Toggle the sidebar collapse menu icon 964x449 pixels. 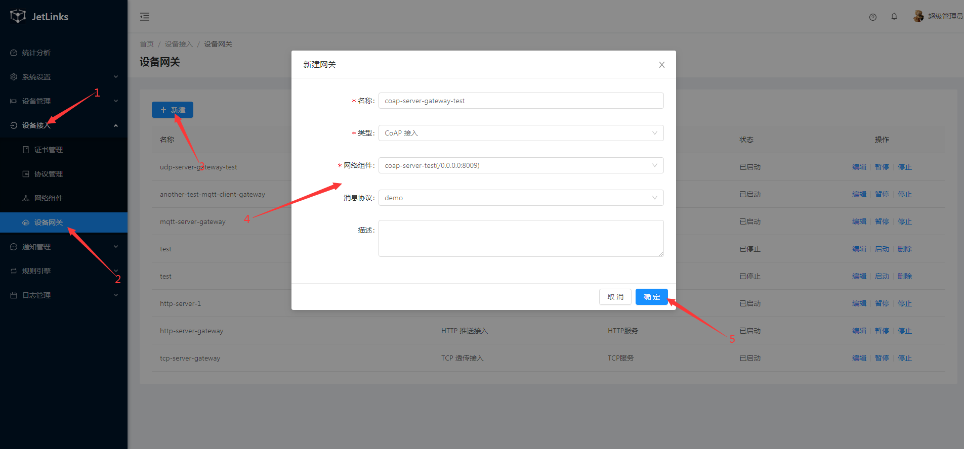pyautogui.click(x=145, y=17)
